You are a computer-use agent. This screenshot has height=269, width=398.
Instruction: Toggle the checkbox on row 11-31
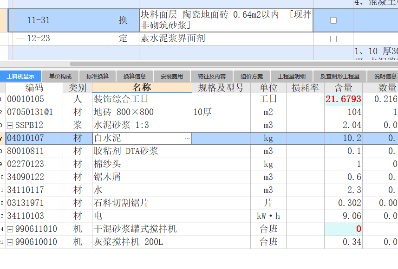(333, 20)
